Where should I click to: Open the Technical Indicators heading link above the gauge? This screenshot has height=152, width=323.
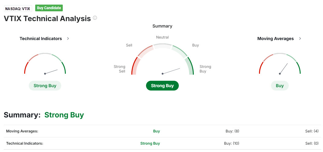[41, 39]
